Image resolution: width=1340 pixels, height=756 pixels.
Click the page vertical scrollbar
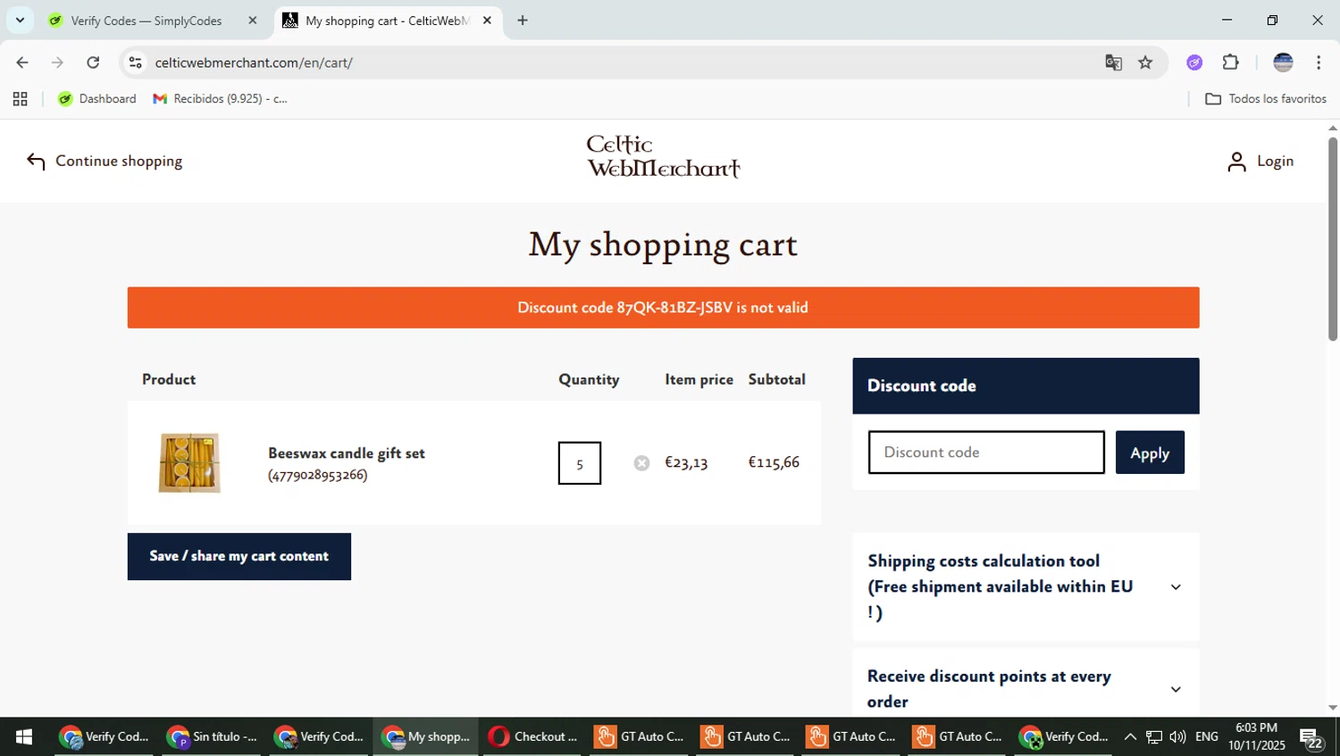point(1332,237)
